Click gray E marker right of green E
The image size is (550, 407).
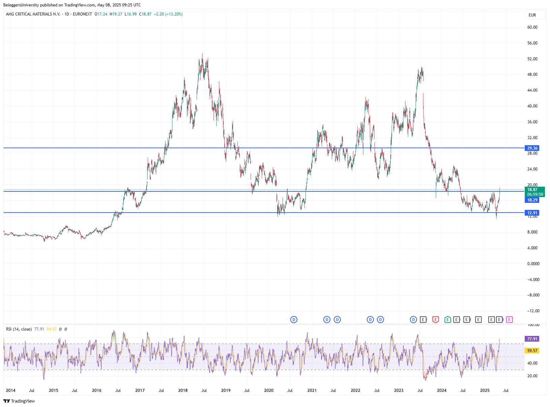pyautogui.click(x=457, y=319)
